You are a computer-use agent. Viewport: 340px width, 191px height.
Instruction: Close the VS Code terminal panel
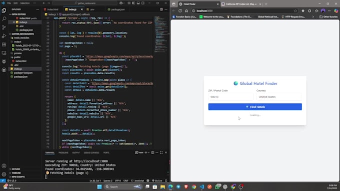pyautogui.click(x=166, y=153)
